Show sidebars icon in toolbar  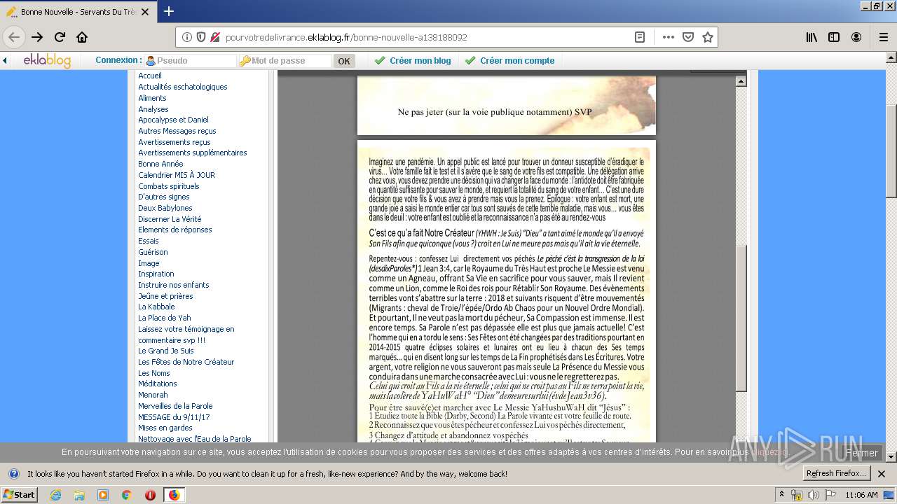coord(834,37)
